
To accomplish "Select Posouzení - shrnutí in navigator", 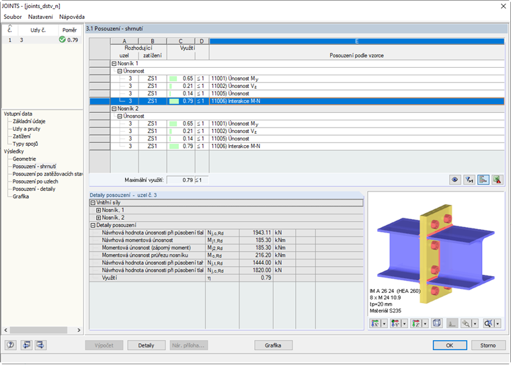I will point(34,166).
